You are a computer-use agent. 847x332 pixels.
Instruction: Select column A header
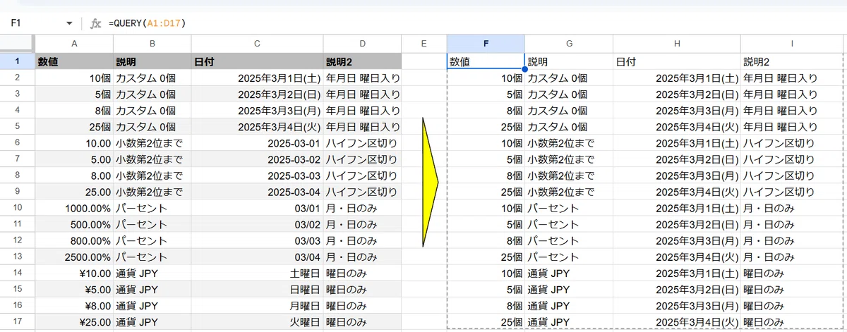74,44
